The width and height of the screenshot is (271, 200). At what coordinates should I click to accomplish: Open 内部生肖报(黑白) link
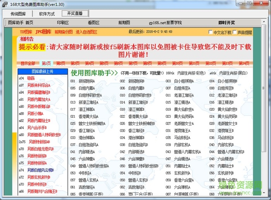(x=233, y=73)
